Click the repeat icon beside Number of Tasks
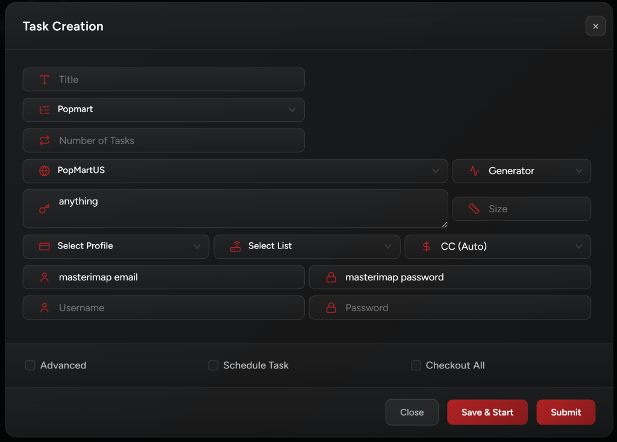Screen dimensions: 617x442 click(x=44, y=140)
